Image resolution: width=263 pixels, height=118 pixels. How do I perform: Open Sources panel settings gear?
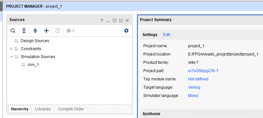126,31
